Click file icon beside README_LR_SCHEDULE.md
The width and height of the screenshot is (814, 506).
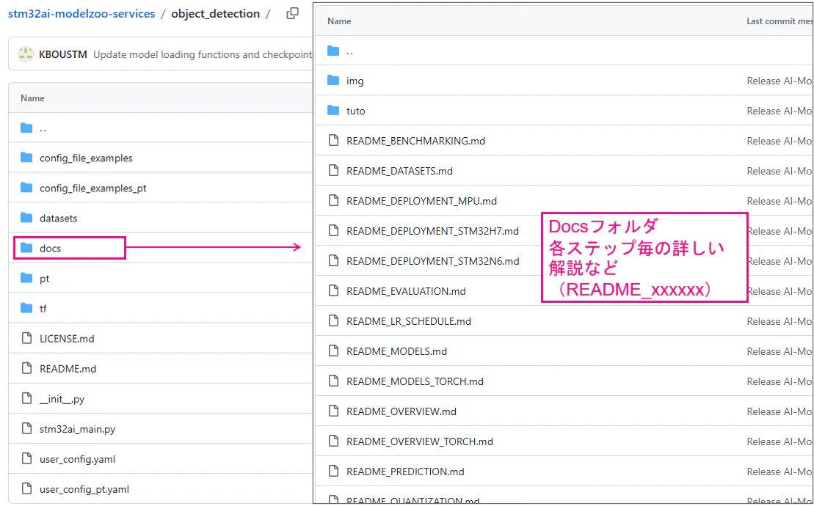333,321
